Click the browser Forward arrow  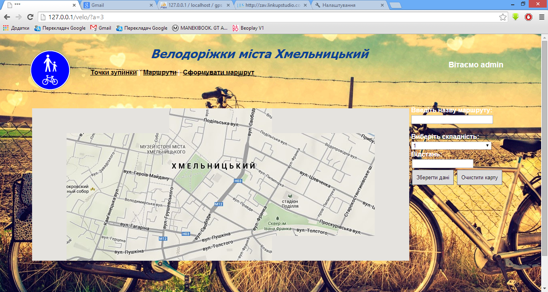pyautogui.click(x=18, y=17)
